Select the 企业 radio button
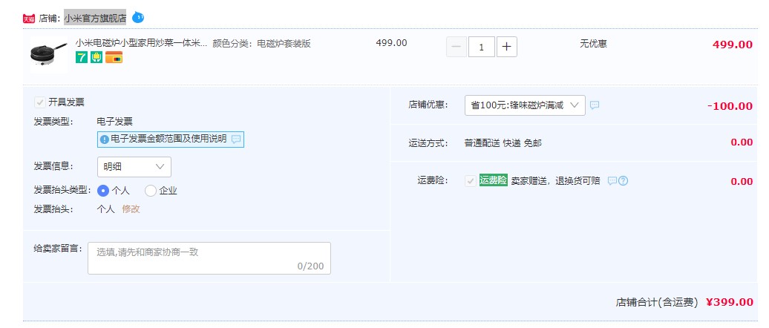 coord(150,191)
